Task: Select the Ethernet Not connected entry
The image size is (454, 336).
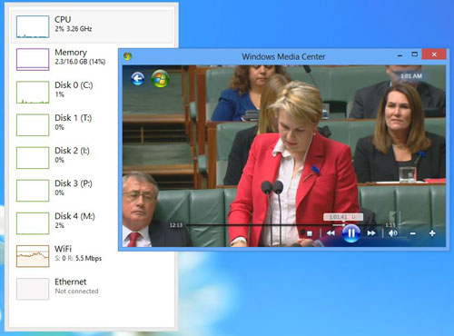Action: pyautogui.click(x=92, y=289)
